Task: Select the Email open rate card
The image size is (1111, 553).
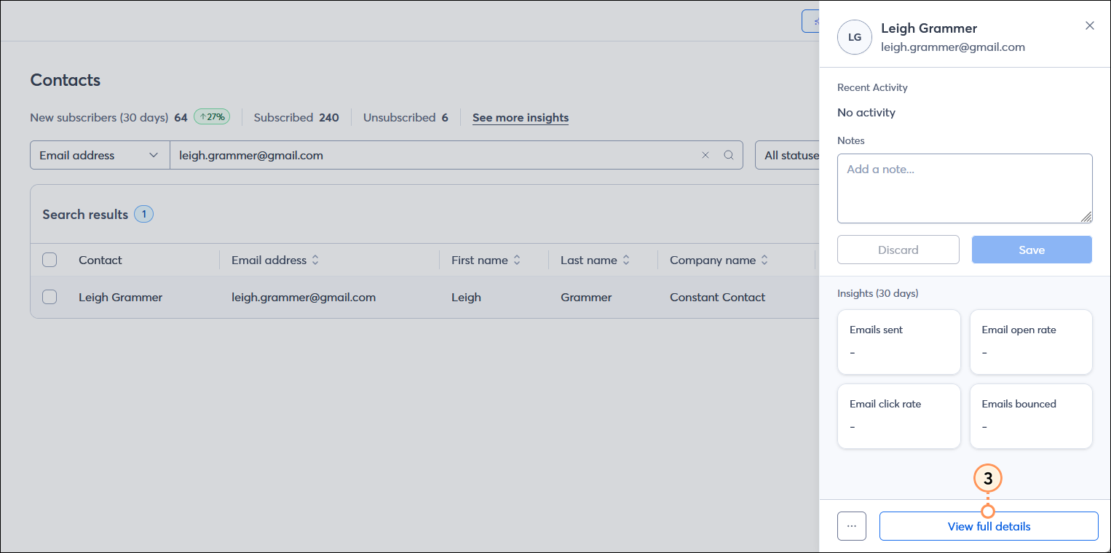Action: click(1030, 341)
